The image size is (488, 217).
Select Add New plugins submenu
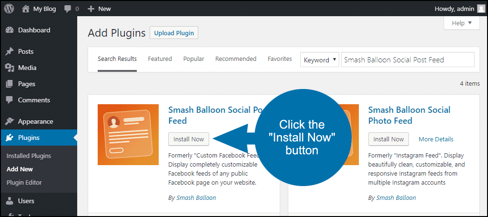20,169
